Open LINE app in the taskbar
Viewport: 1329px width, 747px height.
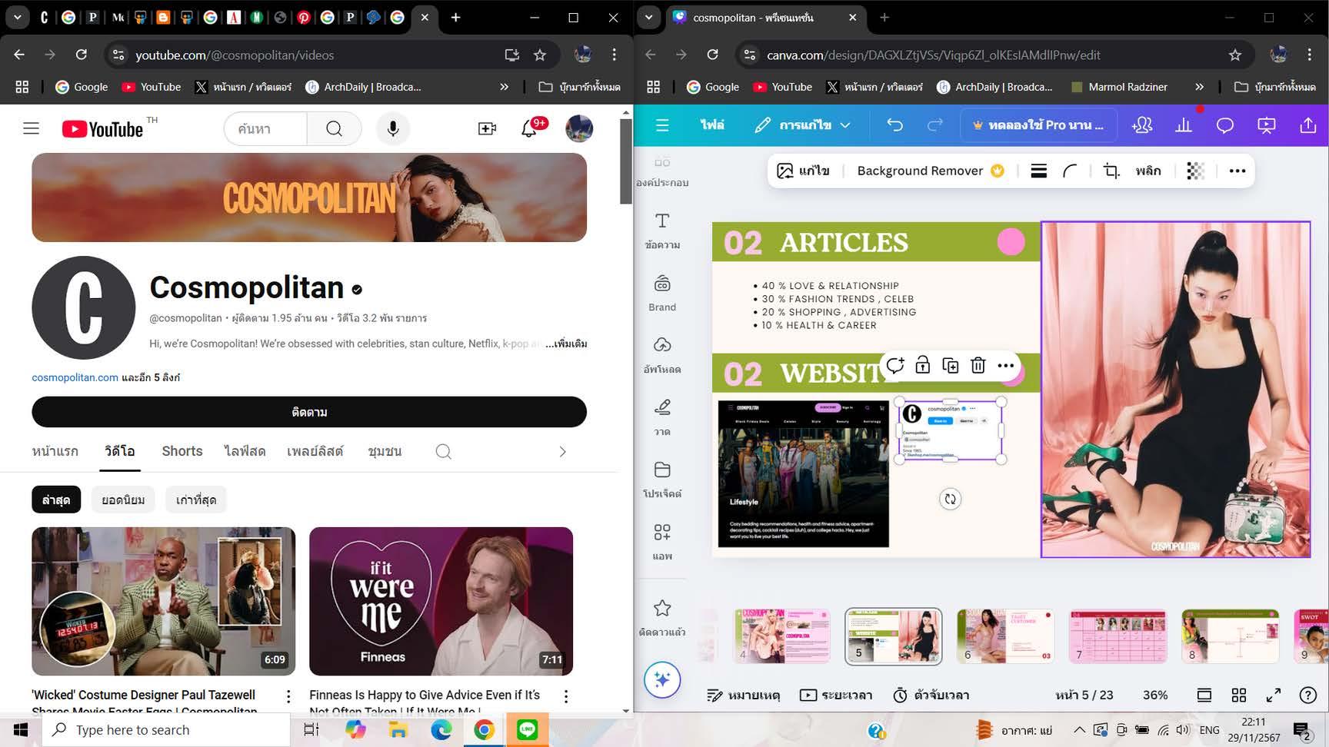coord(527,729)
